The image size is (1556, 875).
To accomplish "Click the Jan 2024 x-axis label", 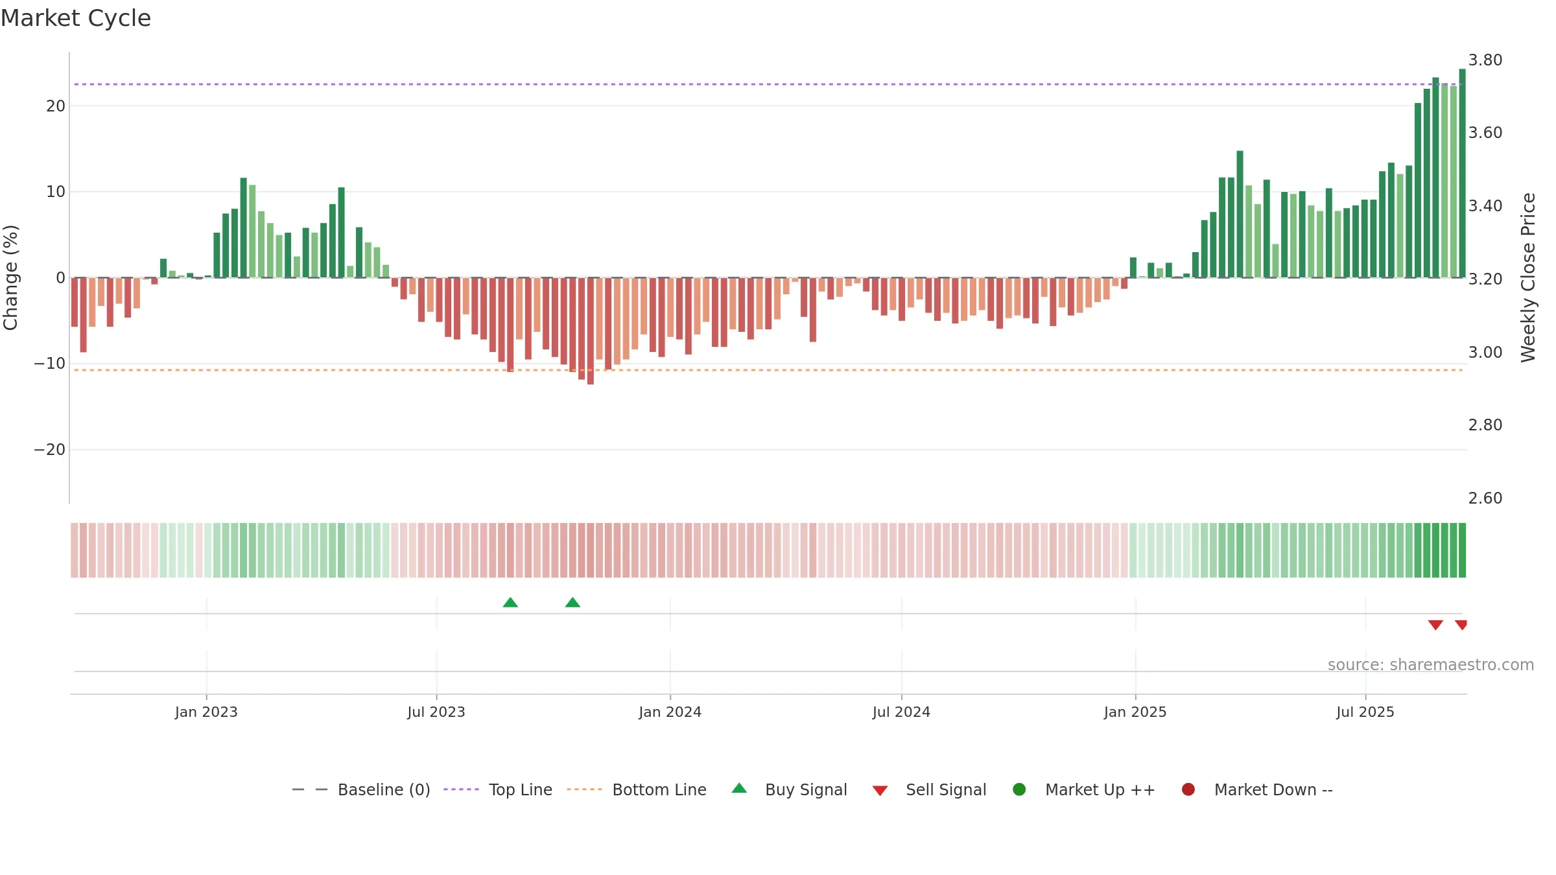I will [x=670, y=712].
